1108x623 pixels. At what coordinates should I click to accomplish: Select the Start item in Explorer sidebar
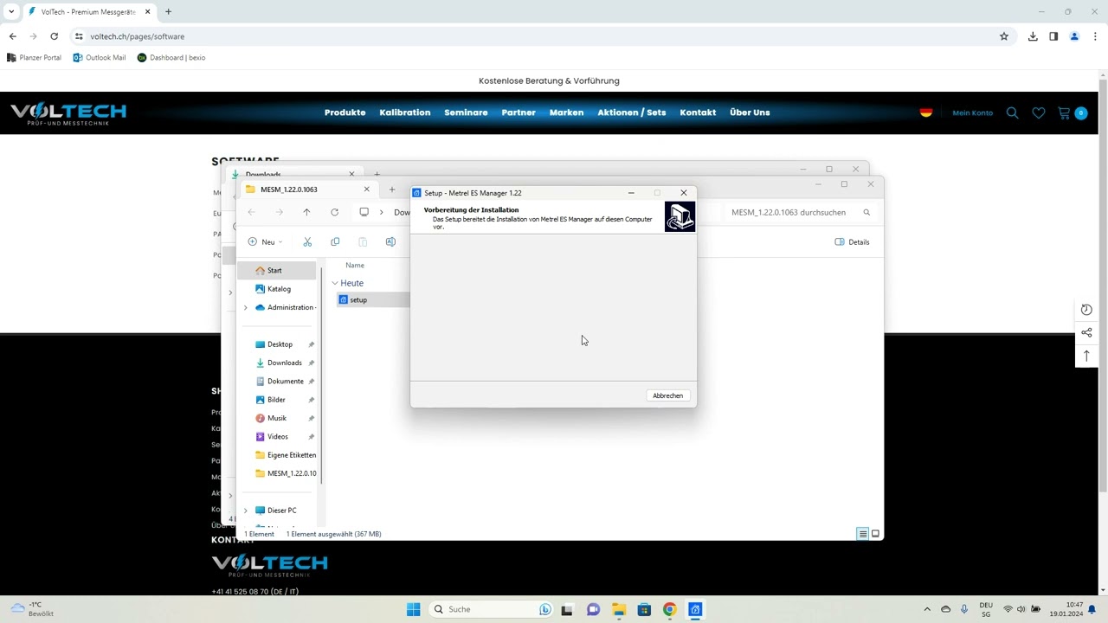[x=276, y=270]
